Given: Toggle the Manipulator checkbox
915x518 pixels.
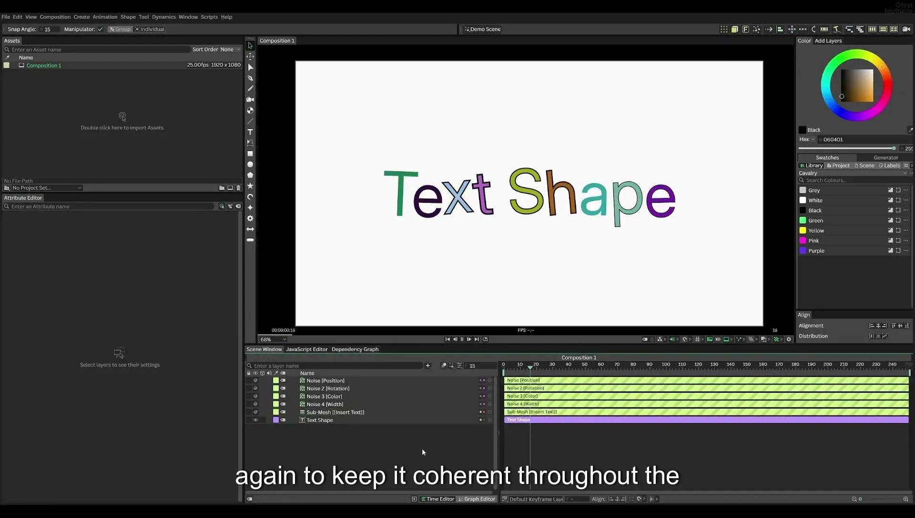Looking at the screenshot, I should [x=101, y=30].
